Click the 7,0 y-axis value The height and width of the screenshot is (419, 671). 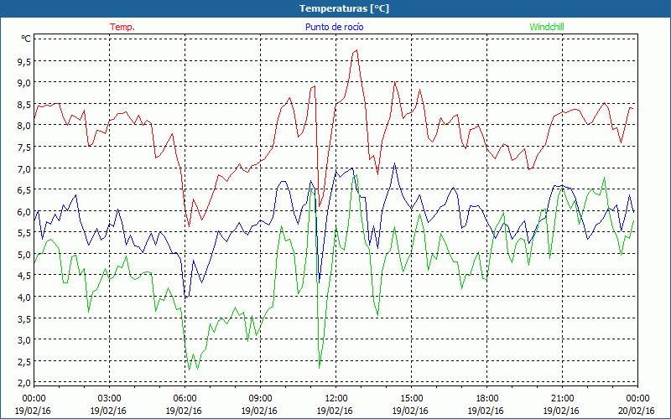tap(24, 169)
